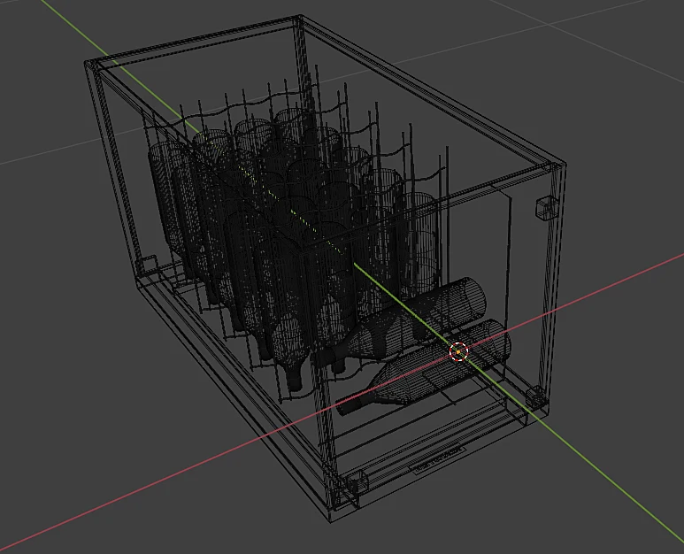Click the small label plate on the cabinet base
The height and width of the screenshot is (554, 684).
click(439, 460)
